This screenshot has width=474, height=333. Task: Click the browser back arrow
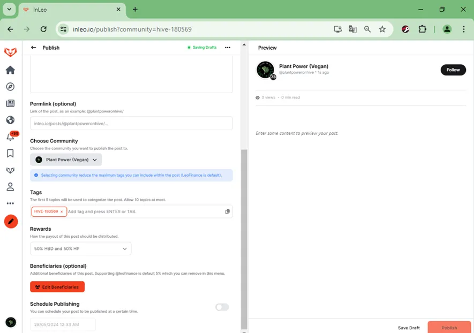10,29
